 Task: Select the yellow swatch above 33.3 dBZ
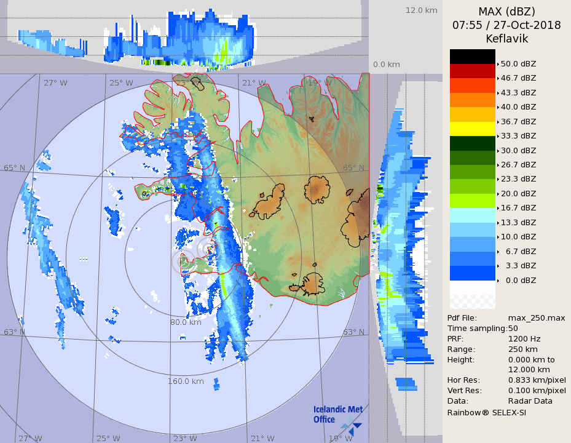[x=472, y=129]
